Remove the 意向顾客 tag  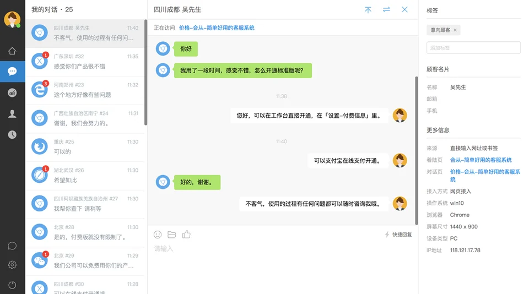point(455,30)
